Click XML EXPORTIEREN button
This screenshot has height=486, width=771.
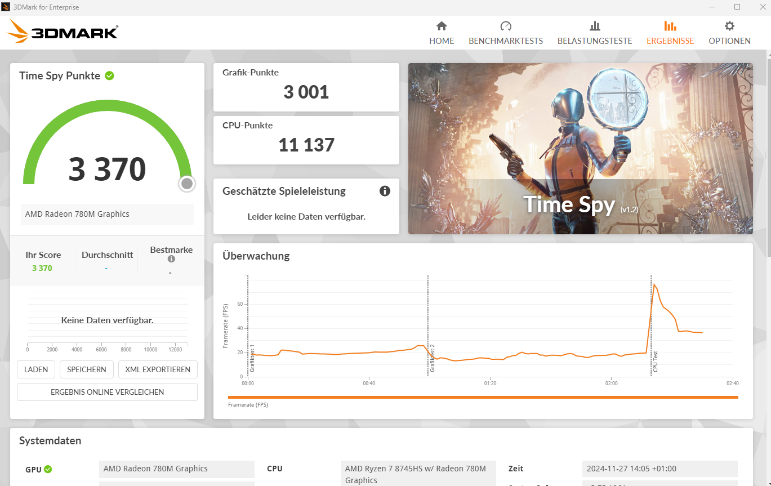[x=158, y=369]
